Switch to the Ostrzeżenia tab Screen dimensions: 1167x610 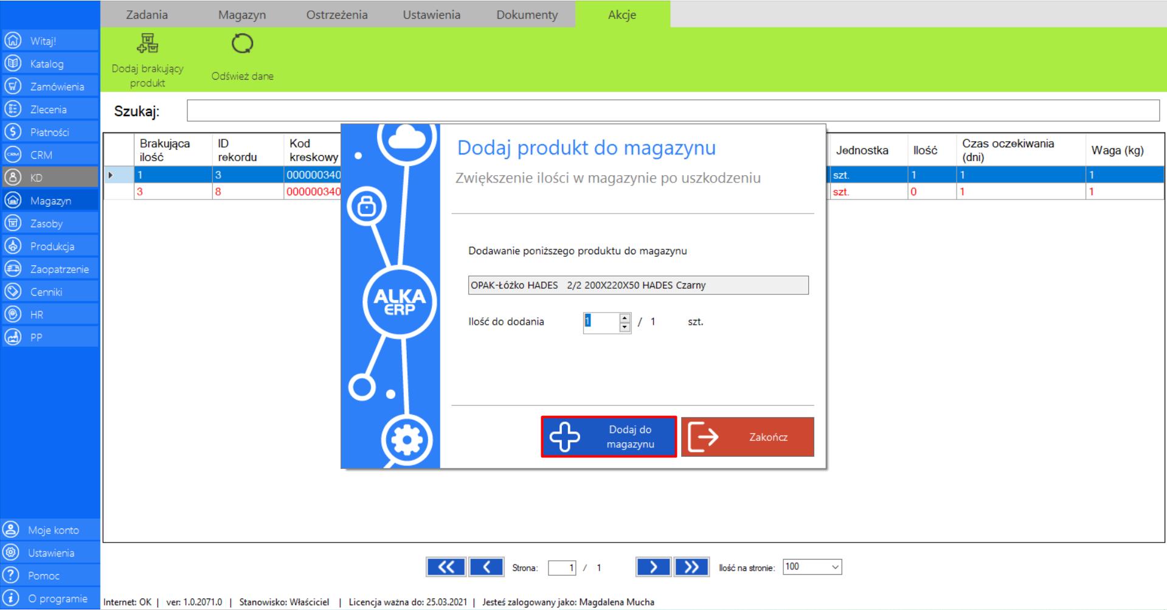click(336, 15)
